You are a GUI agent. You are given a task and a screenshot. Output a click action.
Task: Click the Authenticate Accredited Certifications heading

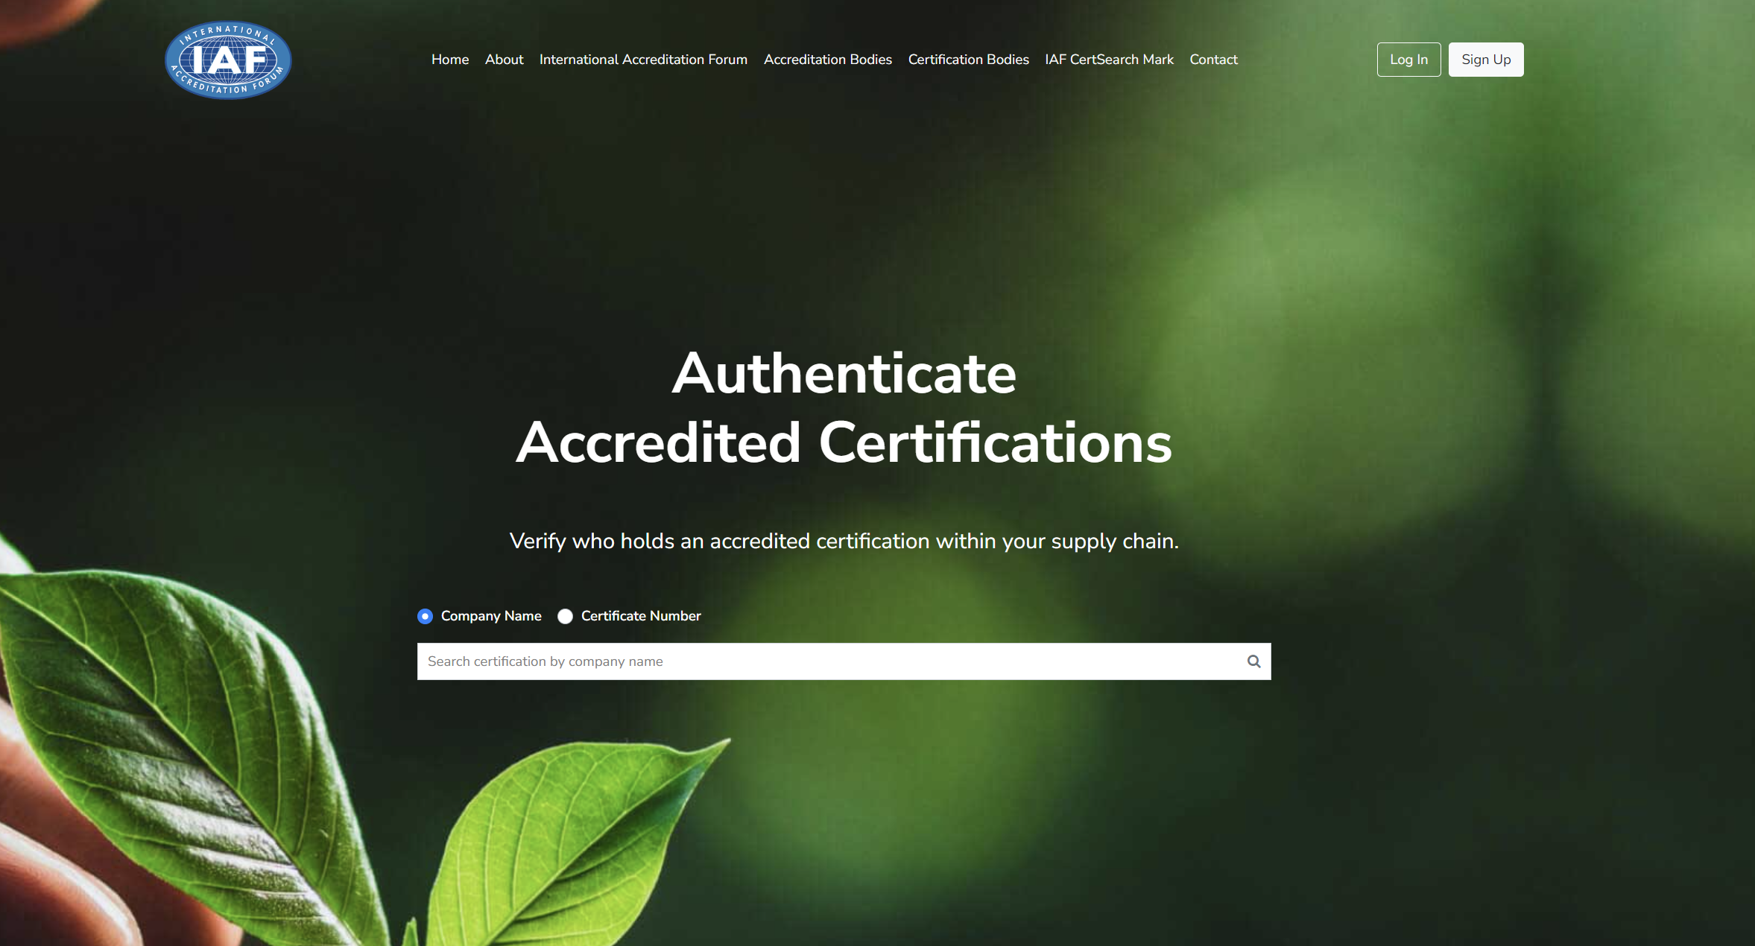(x=844, y=408)
